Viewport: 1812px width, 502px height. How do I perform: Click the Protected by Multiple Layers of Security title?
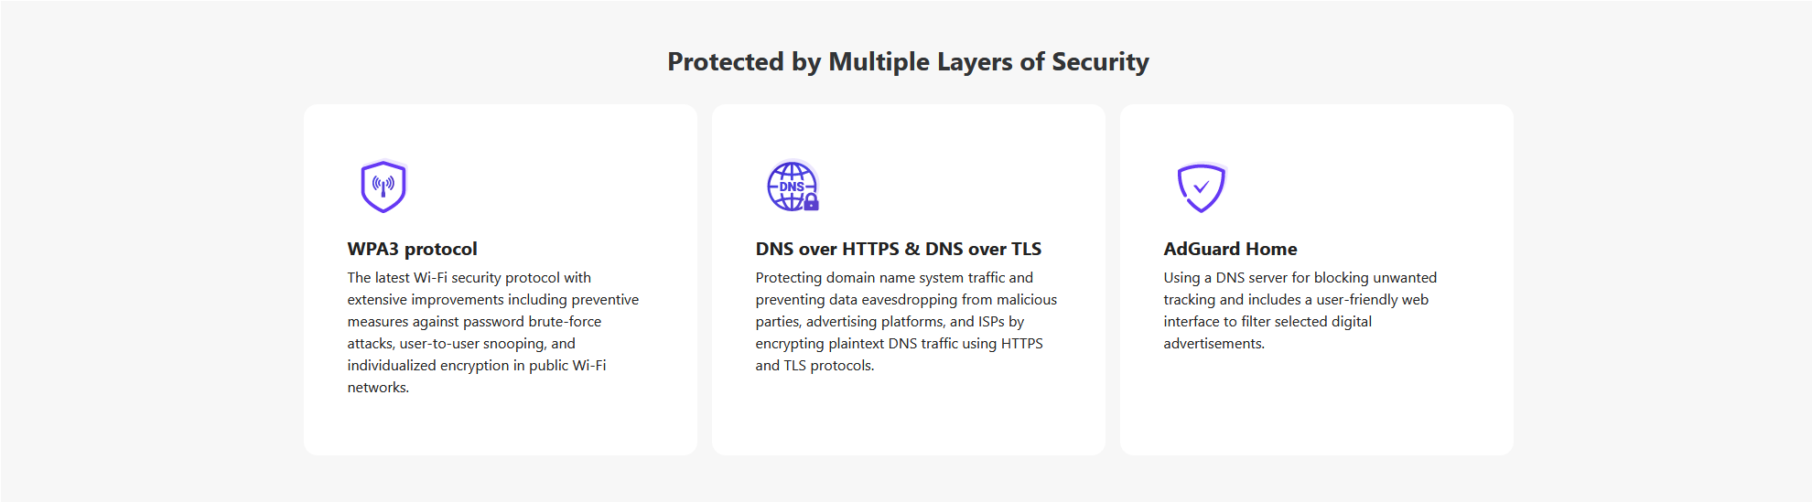pyautogui.click(x=908, y=61)
